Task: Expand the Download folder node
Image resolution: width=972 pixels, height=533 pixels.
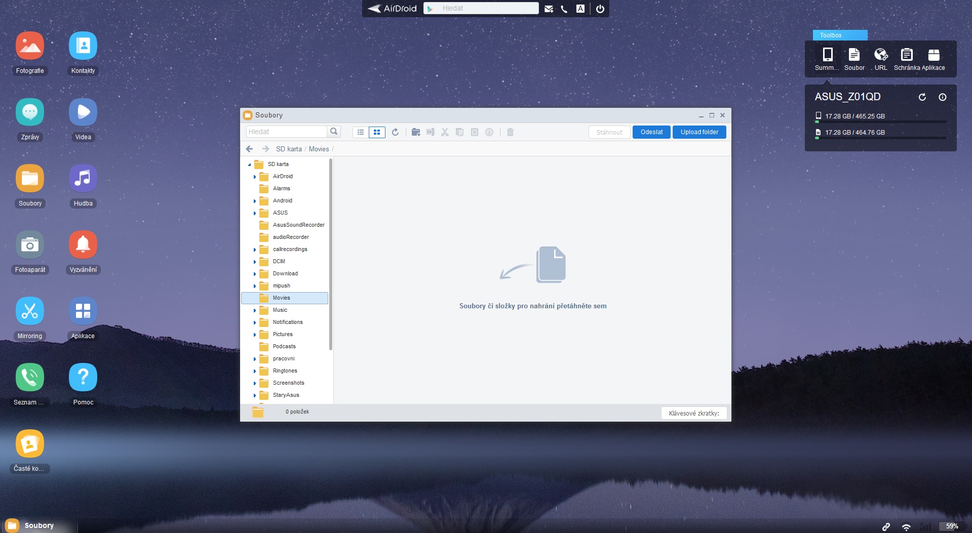Action: (x=255, y=274)
